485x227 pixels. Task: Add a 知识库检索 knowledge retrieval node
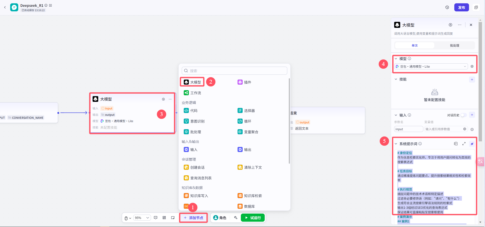pyautogui.click(x=250, y=196)
